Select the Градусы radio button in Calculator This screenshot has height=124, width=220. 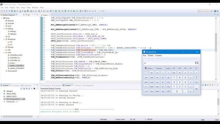[146, 68]
